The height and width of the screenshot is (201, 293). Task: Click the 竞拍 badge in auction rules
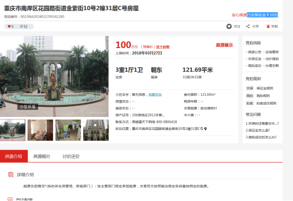(250, 96)
